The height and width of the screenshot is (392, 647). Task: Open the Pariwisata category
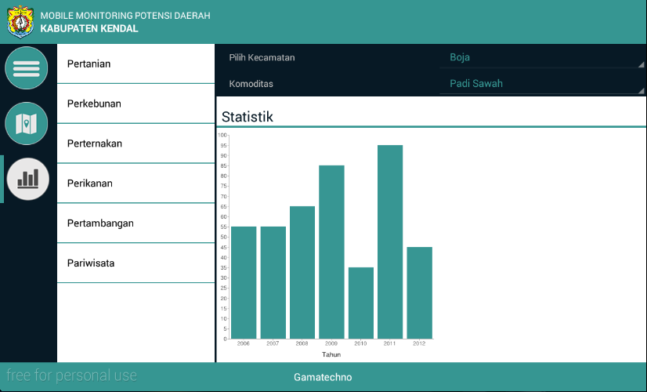(x=136, y=263)
